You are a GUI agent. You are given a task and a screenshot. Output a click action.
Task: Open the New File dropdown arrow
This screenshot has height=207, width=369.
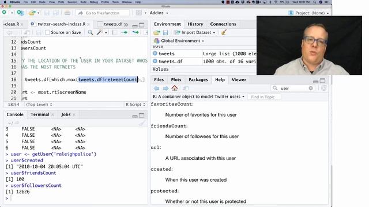coord(12,13)
